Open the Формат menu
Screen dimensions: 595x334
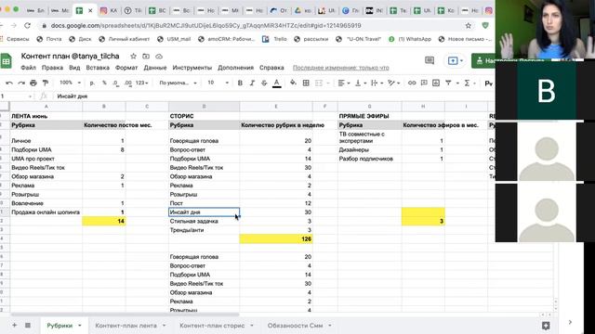click(126, 68)
